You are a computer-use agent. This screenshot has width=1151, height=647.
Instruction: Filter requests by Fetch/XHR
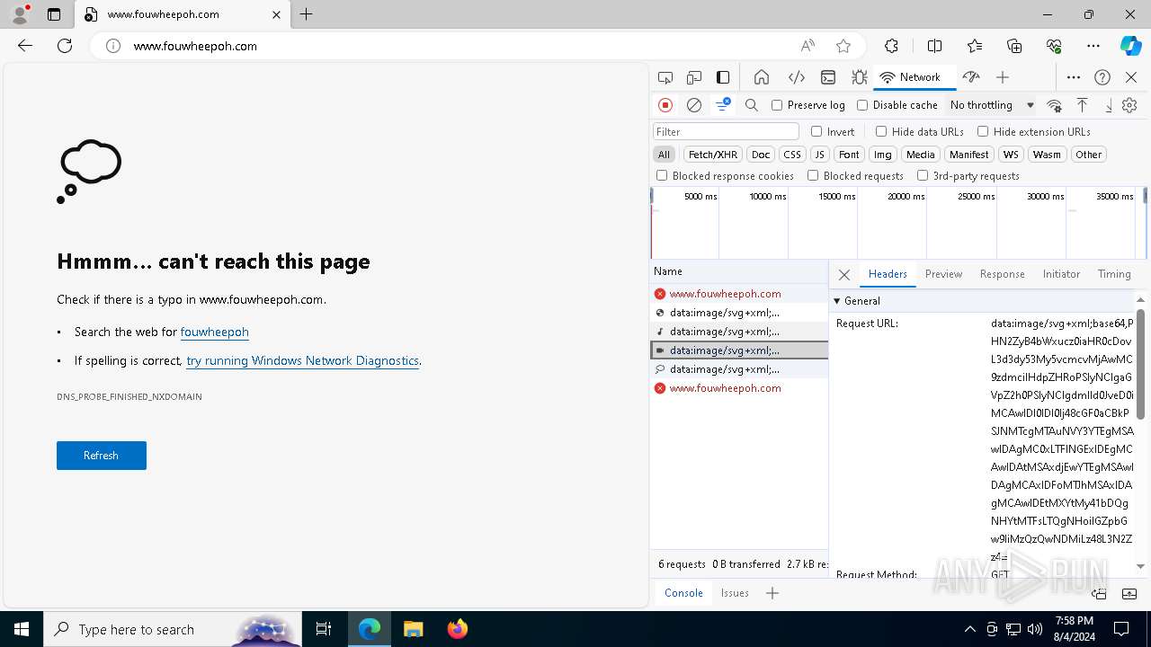click(713, 155)
